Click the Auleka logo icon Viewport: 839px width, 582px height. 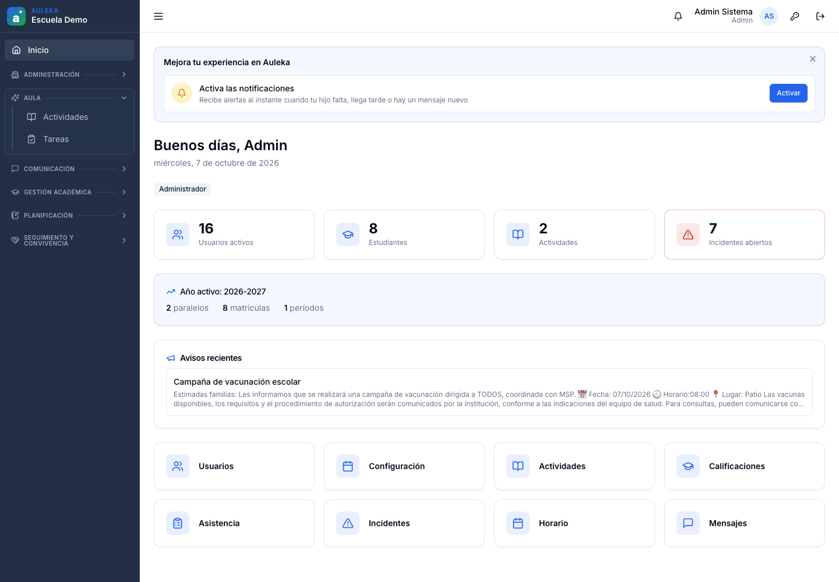16,16
